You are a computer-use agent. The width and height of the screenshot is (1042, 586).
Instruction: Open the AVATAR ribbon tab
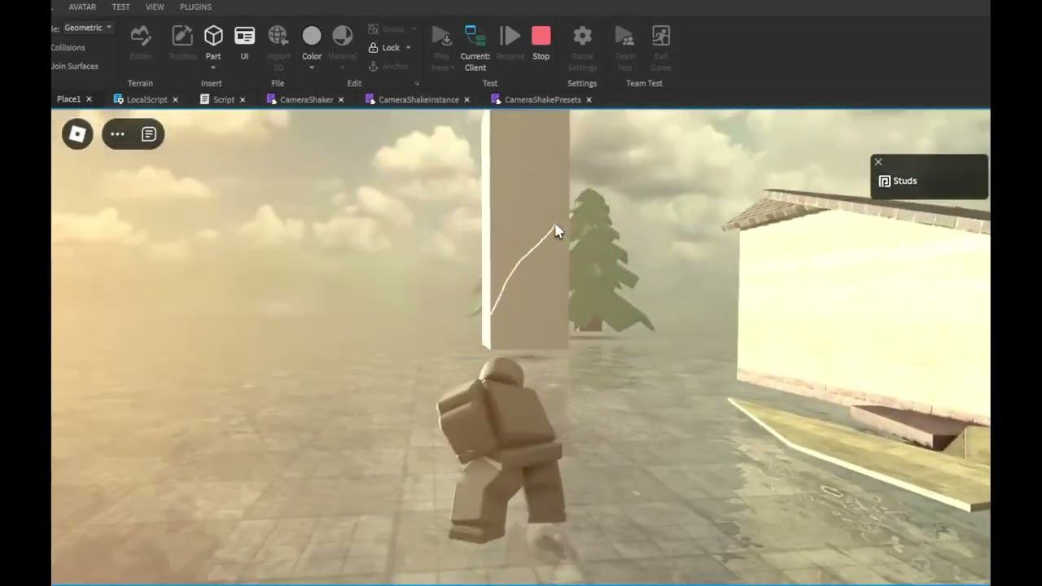pyautogui.click(x=82, y=7)
